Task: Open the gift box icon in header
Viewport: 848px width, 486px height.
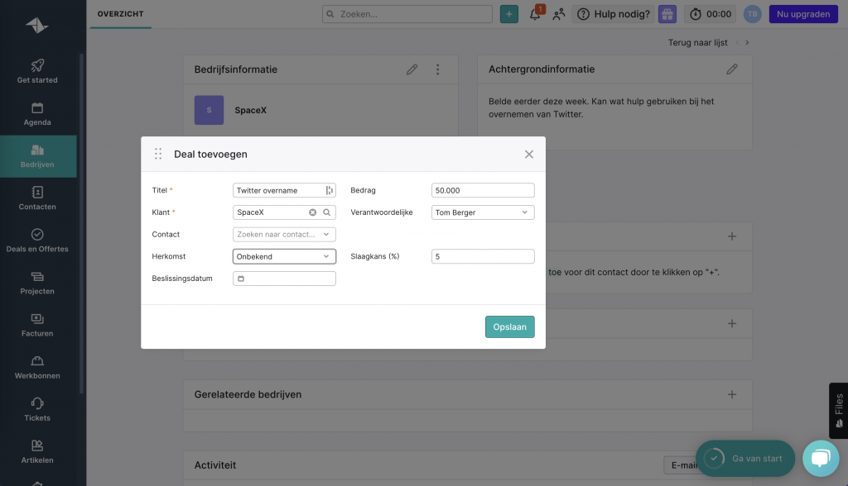Action: point(667,14)
